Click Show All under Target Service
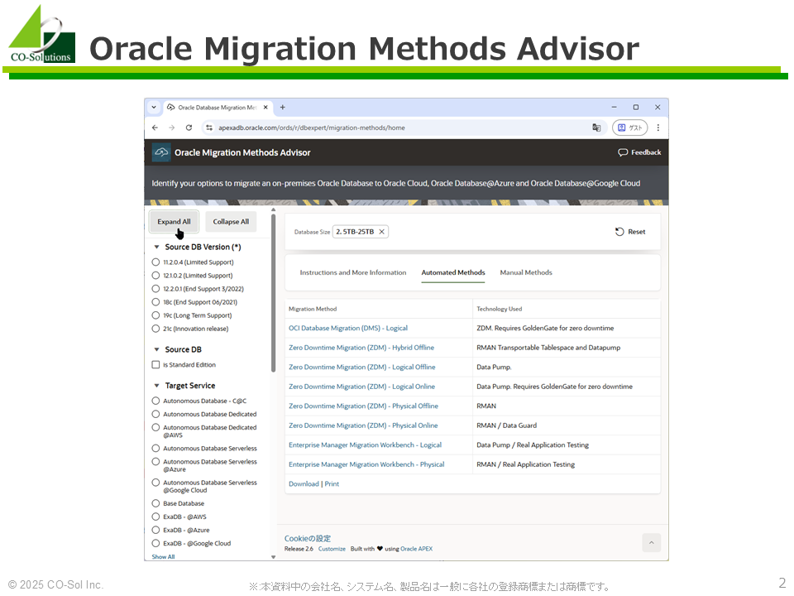 [x=163, y=556]
